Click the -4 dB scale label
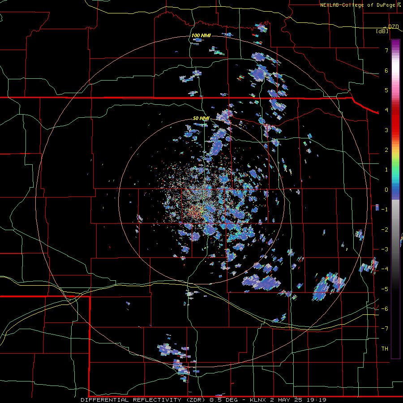Viewport: 403px width, 403px height. (385, 269)
